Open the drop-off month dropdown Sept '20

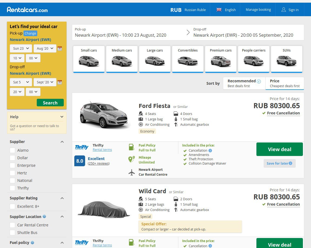point(45,82)
